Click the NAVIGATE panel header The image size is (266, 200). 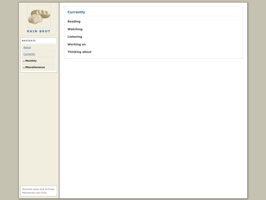click(x=29, y=40)
